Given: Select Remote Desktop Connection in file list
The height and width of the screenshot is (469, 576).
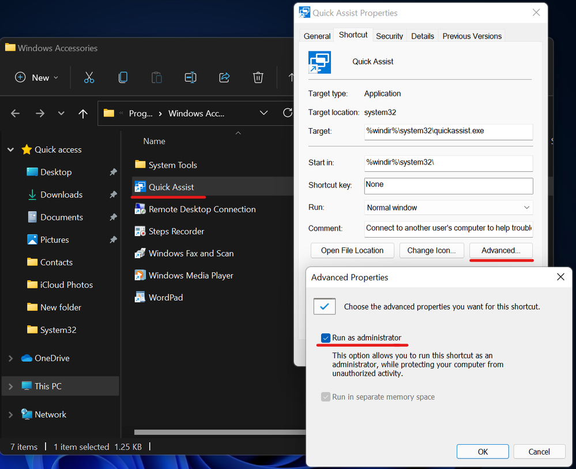Looking at the screenshot, I should click(x=202, y=209).
